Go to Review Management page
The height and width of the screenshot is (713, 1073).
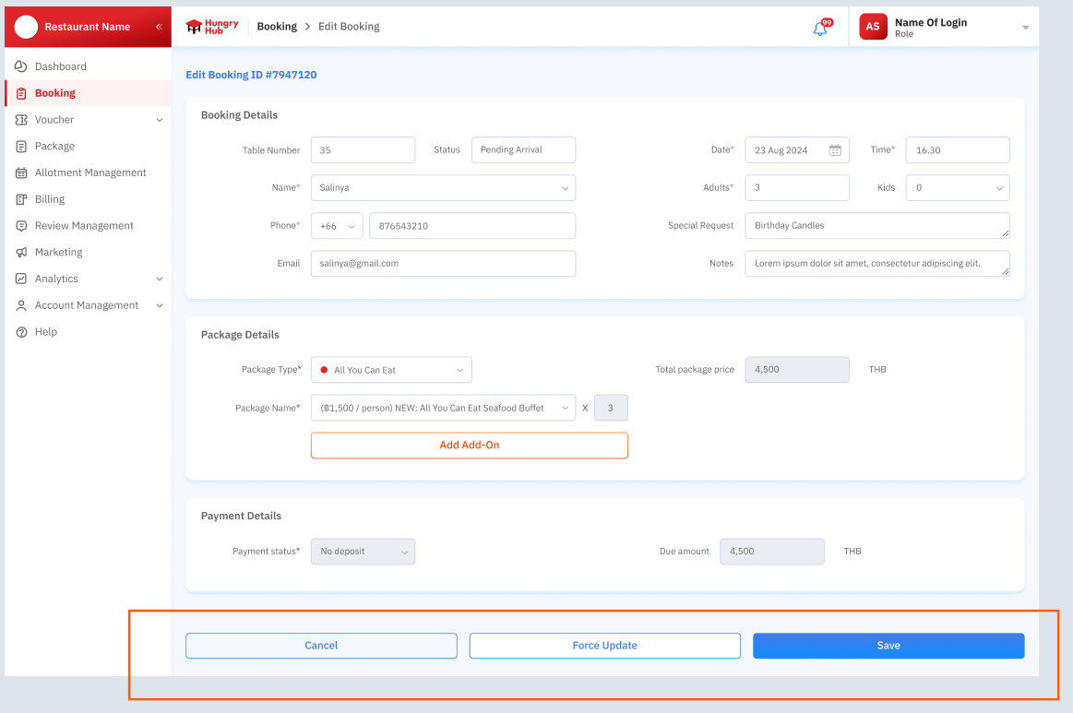point(84,226)
